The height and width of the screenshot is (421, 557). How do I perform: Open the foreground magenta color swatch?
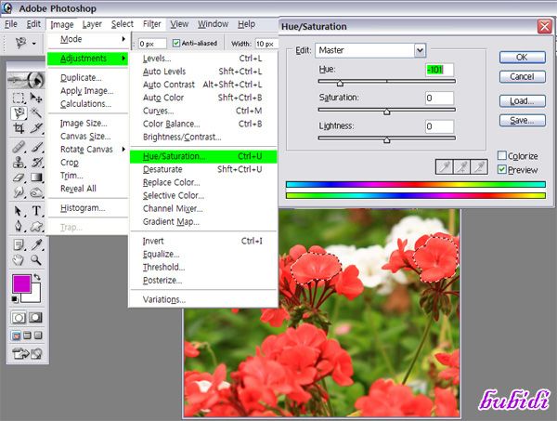(21, 283)
